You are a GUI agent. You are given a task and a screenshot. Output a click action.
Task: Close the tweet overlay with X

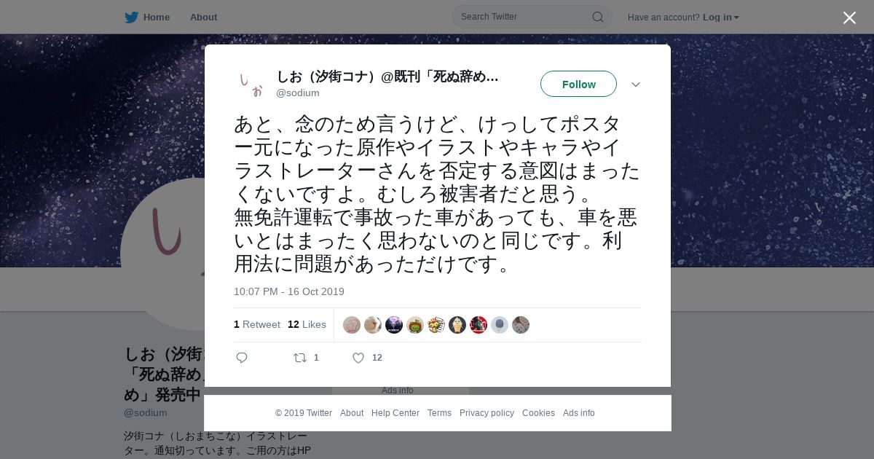click(849, 17)
